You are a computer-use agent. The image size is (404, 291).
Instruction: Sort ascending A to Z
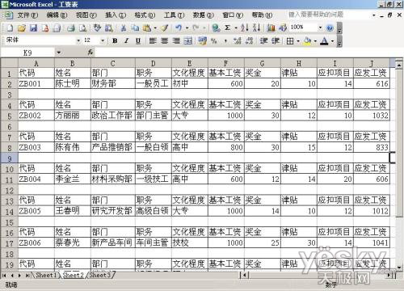pos(245,28)
